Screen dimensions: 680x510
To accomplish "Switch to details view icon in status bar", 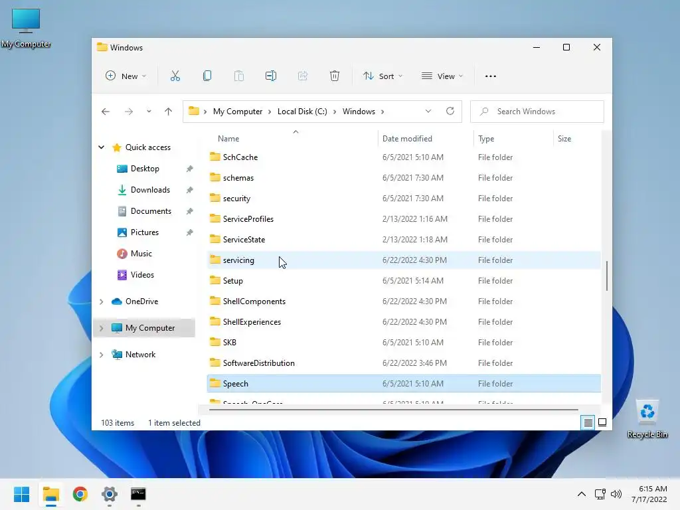I will tap(588, 422).
